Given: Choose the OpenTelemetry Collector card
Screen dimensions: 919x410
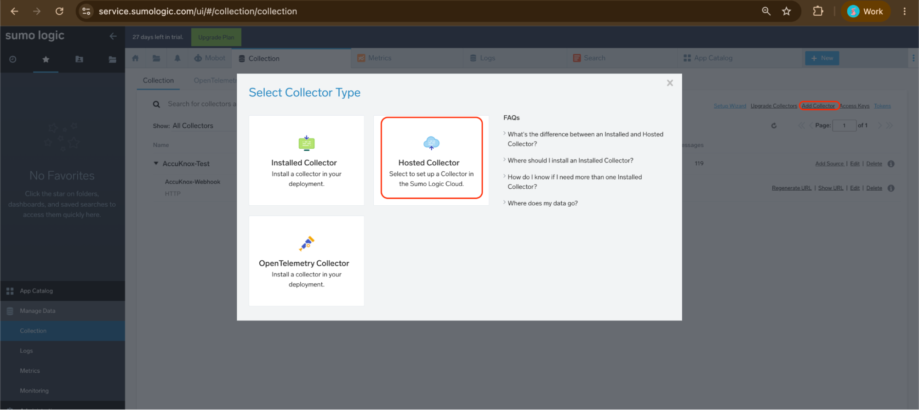Looking at the screenshot, I should pyautogui.click(x=307, y=261).
